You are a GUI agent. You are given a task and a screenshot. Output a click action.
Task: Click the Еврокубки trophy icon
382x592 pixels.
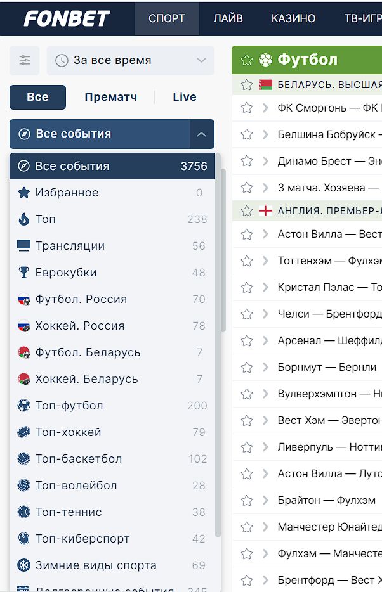click(x=24, y=272)
